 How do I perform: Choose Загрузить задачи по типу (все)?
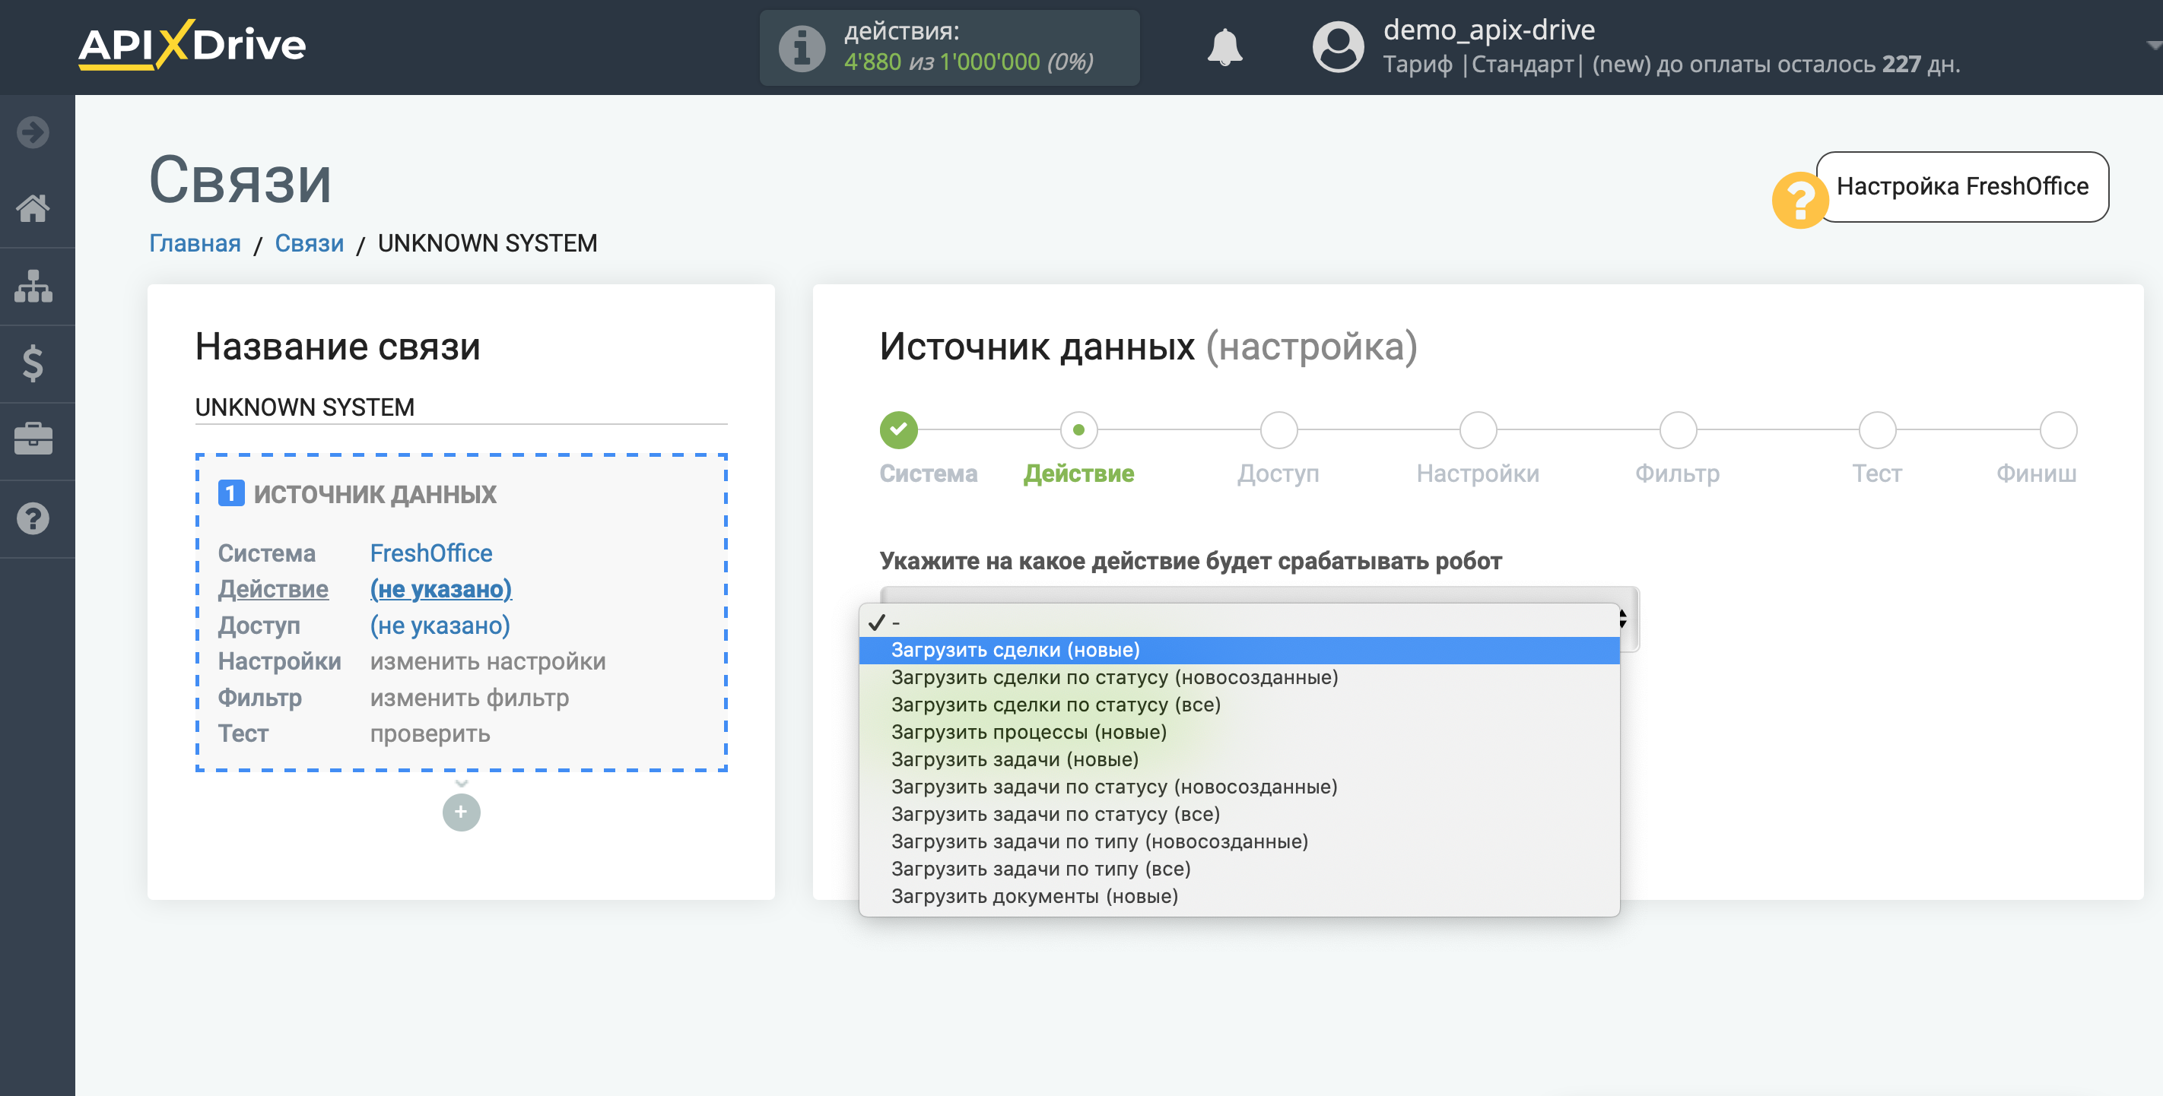point(1238,869)
